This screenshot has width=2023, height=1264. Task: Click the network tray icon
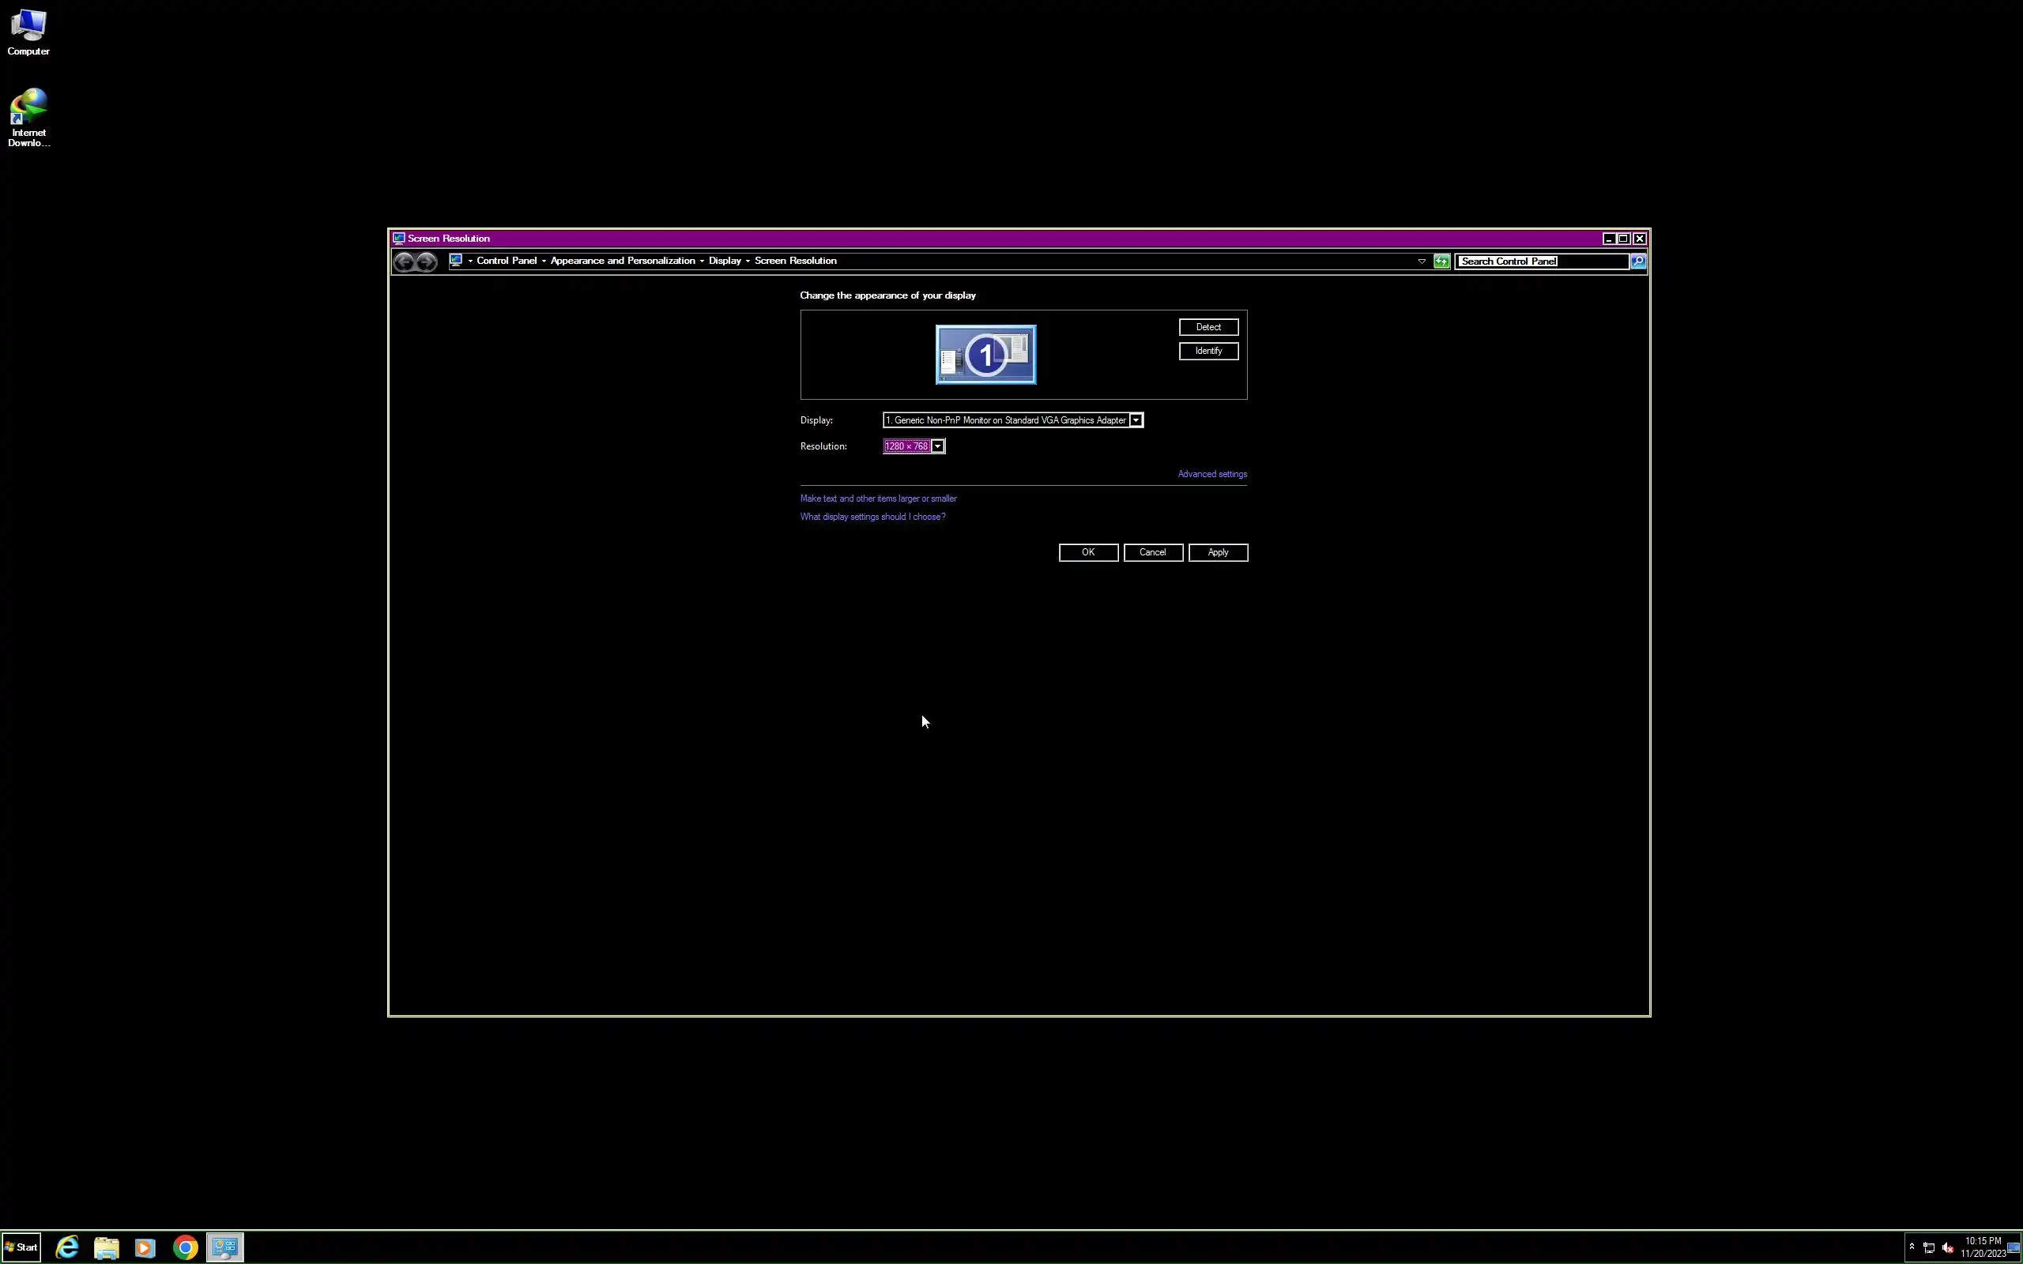(x=1930, y=1248)
